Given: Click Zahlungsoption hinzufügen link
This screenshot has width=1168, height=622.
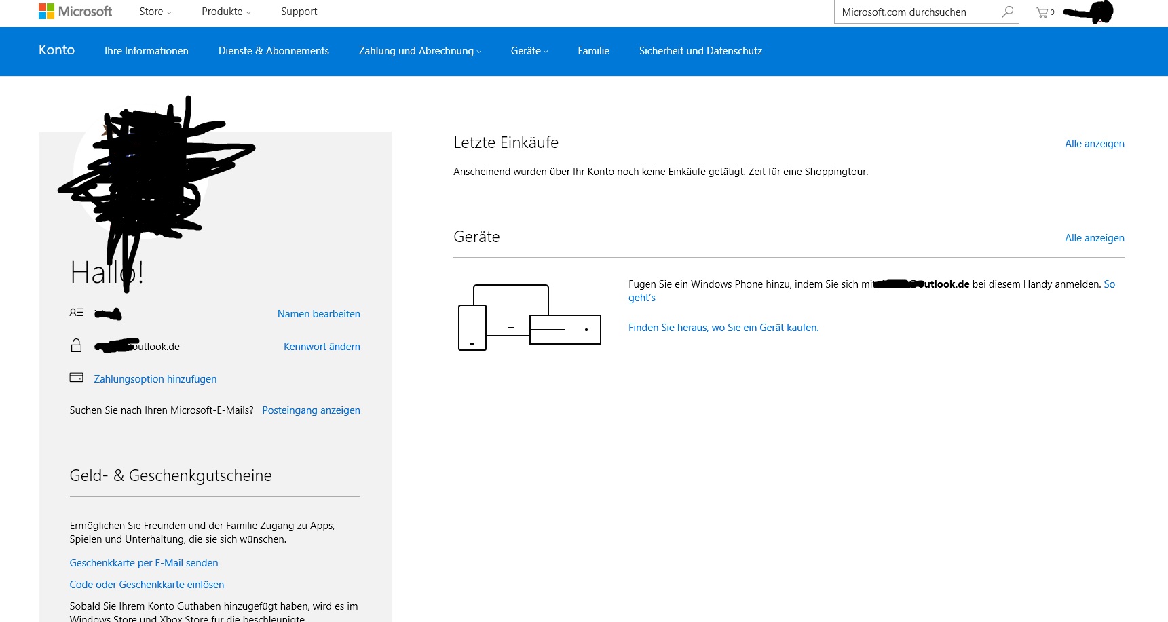Looking at the screenshot, I should [x=155, y=379].
